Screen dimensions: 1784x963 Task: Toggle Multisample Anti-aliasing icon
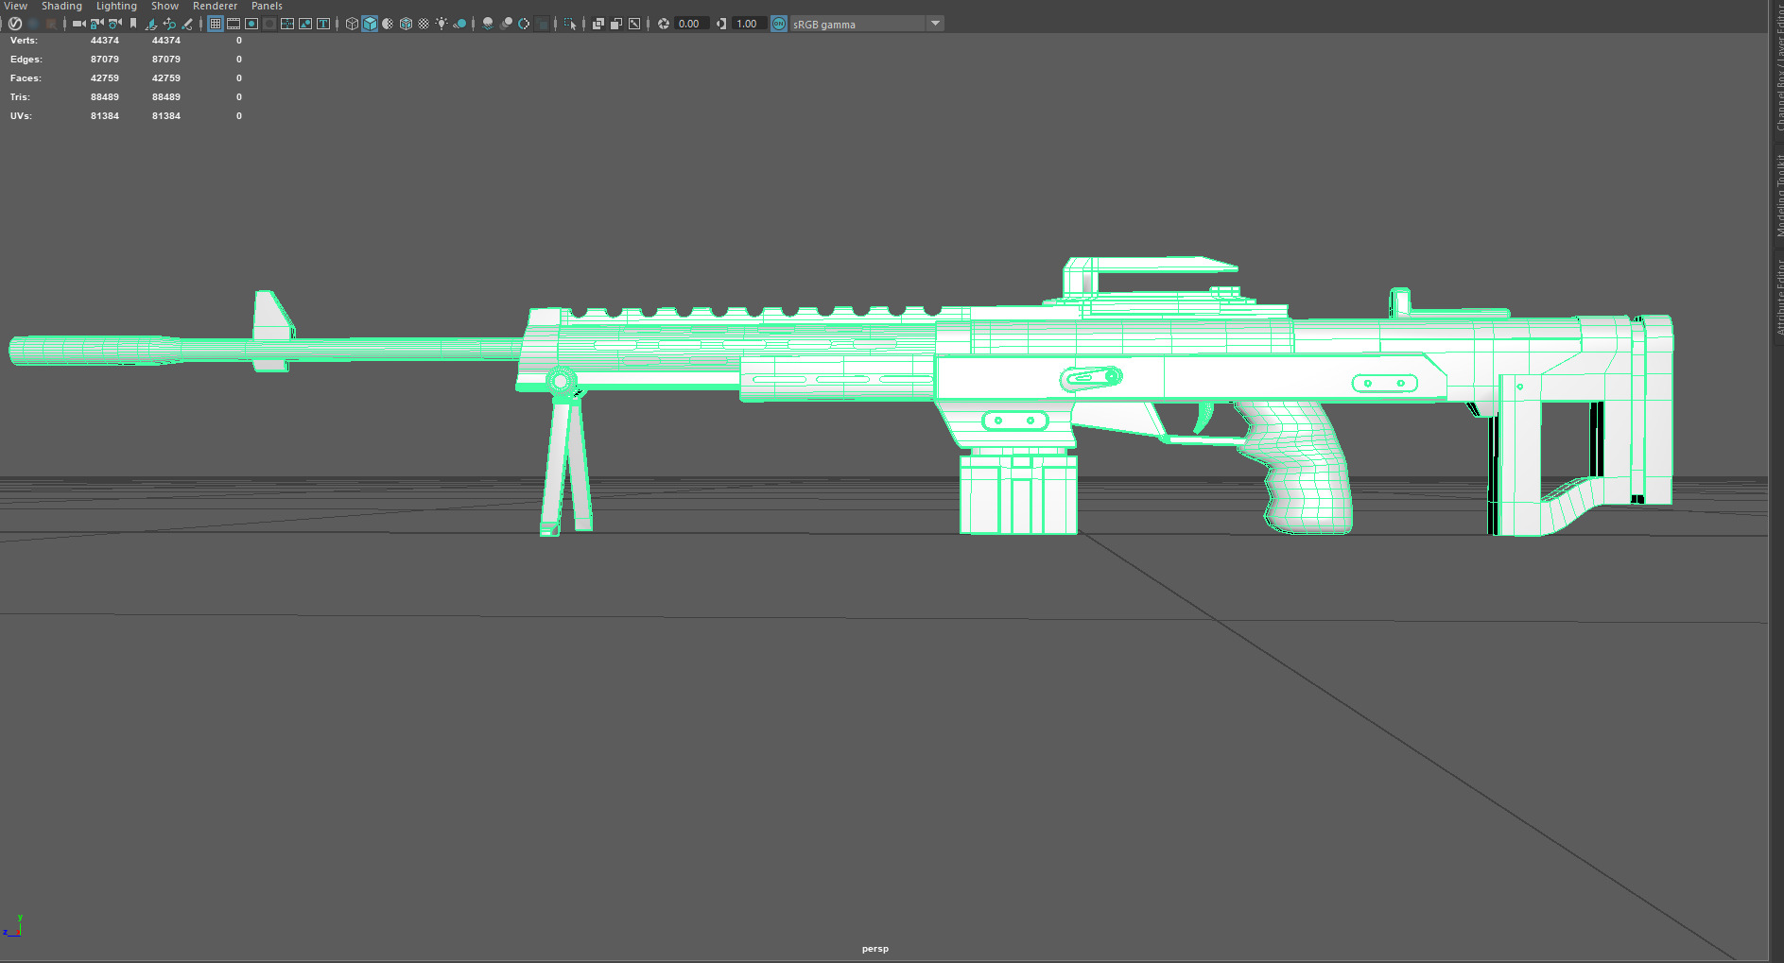coord(524,24)
